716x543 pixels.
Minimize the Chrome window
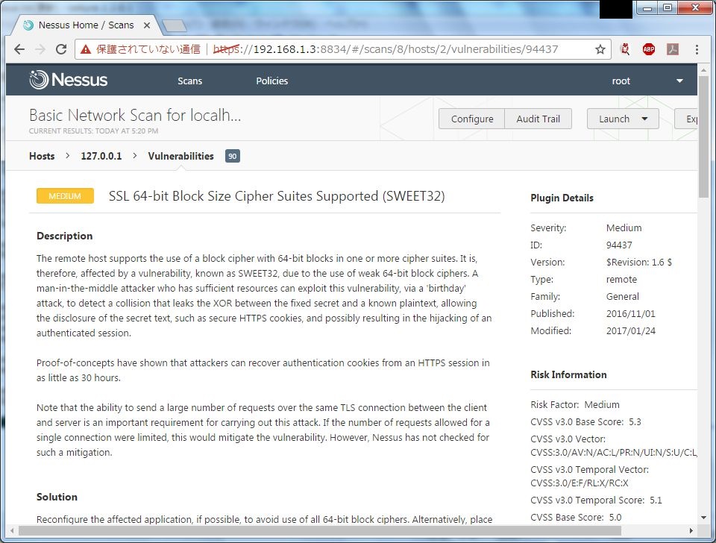pyautogui.click(x=647, y=7)
